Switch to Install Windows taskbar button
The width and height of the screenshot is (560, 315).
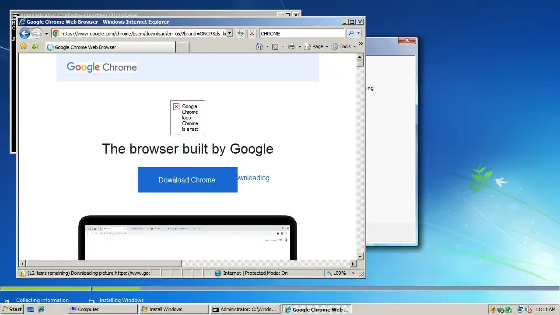coord(174,309)
